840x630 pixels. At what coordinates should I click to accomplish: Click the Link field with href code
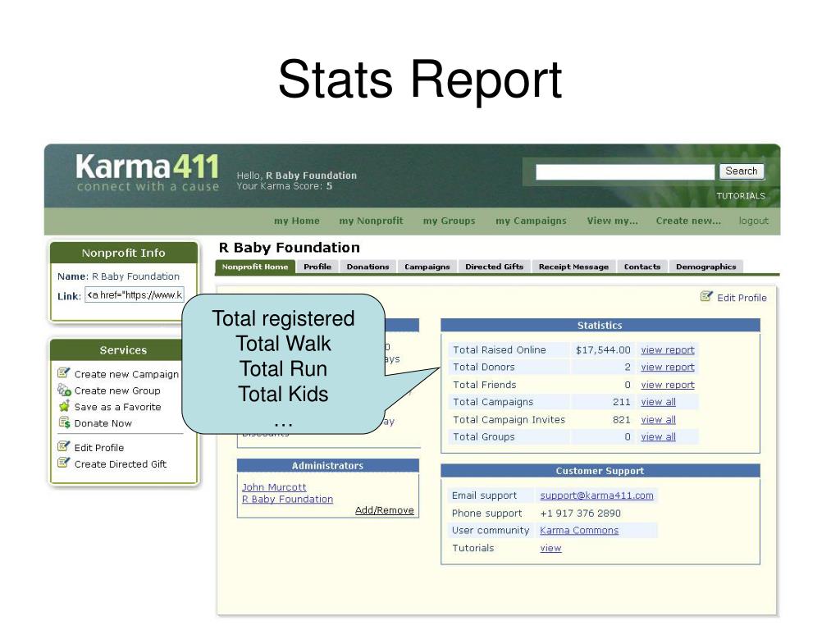[135, 295]
